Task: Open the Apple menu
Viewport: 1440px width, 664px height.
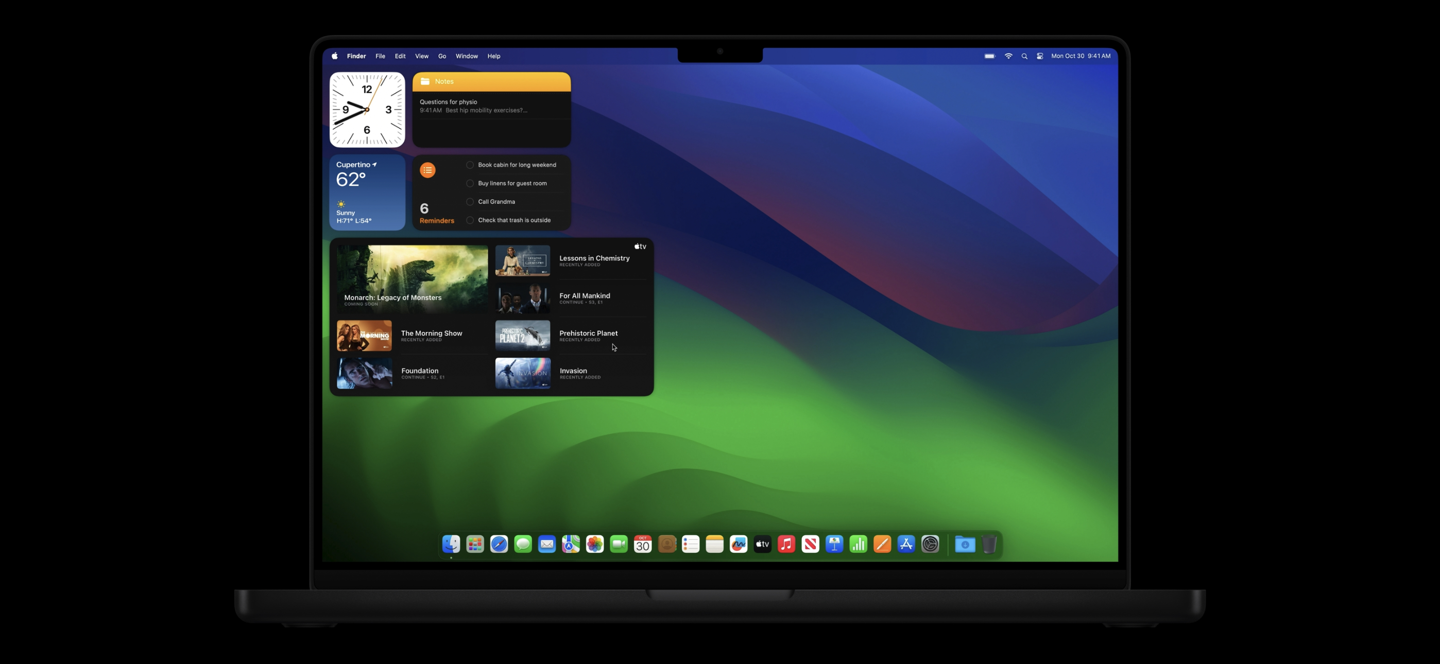Action: point(335,56)
